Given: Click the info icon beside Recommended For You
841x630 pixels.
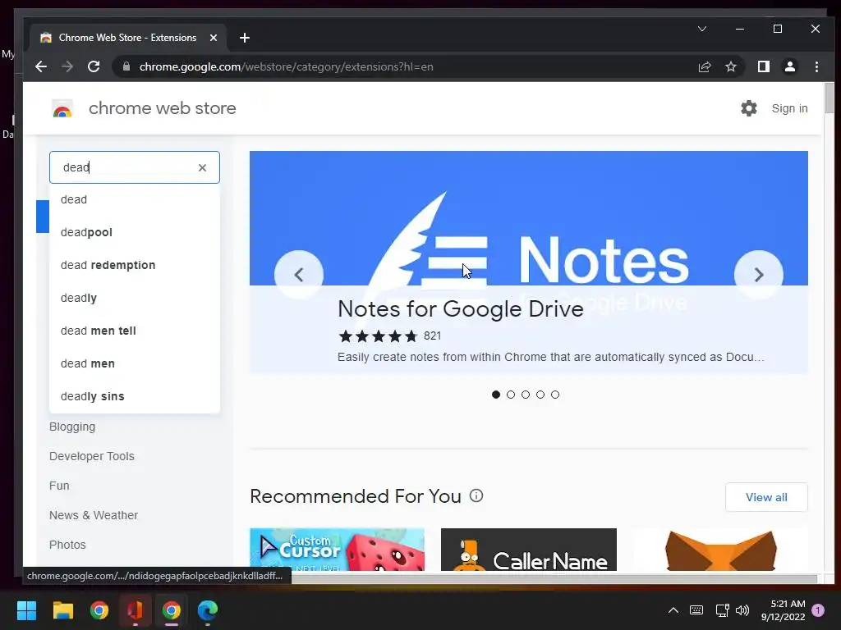Looking at the screenshot, I should click(x=476, y=495).
